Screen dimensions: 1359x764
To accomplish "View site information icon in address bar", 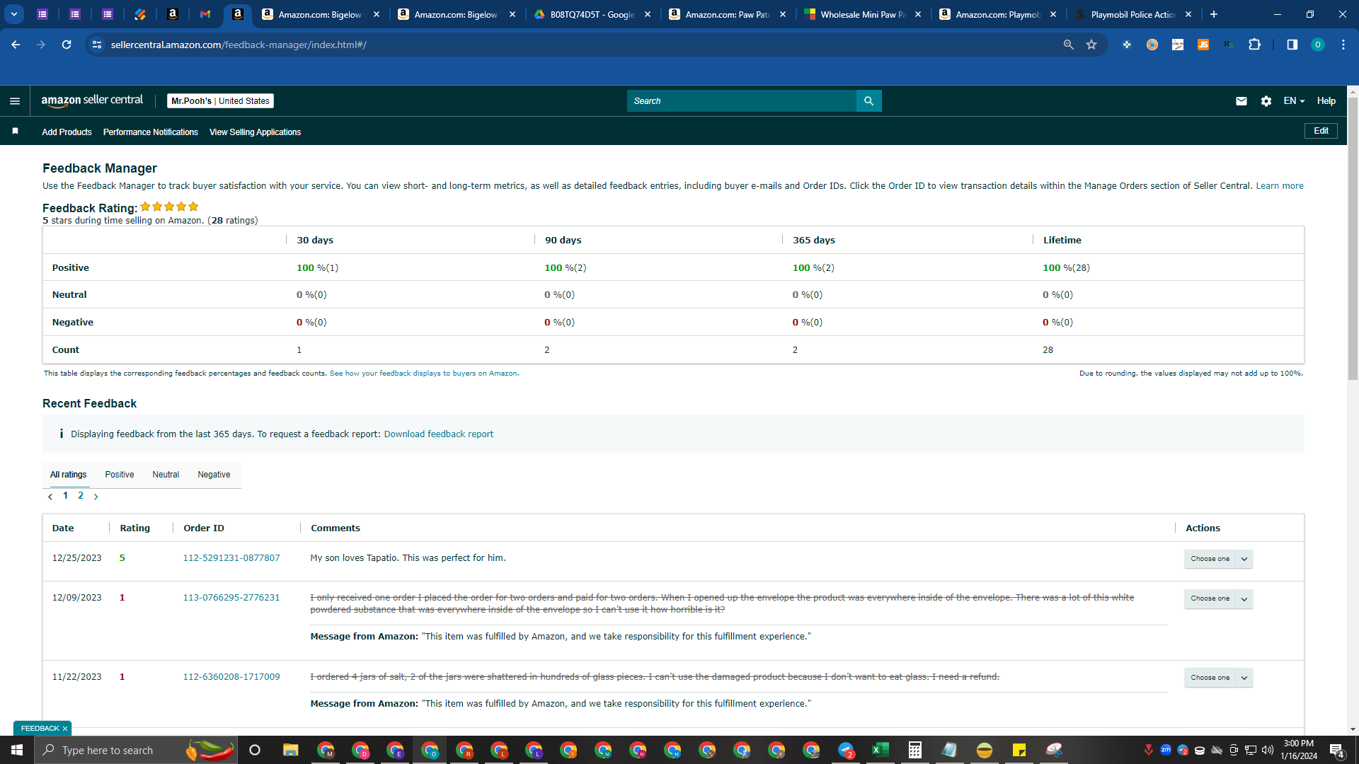I will 97,45.
